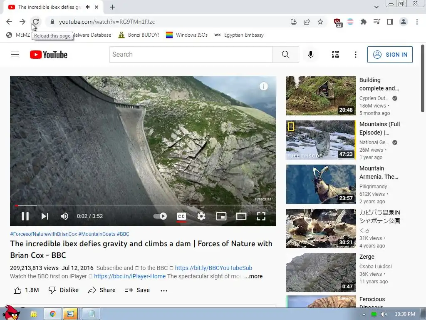
Task: Focus the YouTube search box
Action: click(191, 55)
